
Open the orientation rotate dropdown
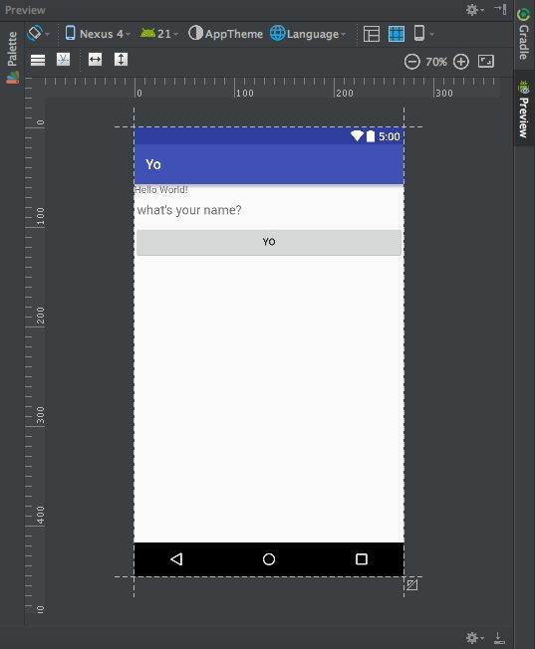coord(38,34)
